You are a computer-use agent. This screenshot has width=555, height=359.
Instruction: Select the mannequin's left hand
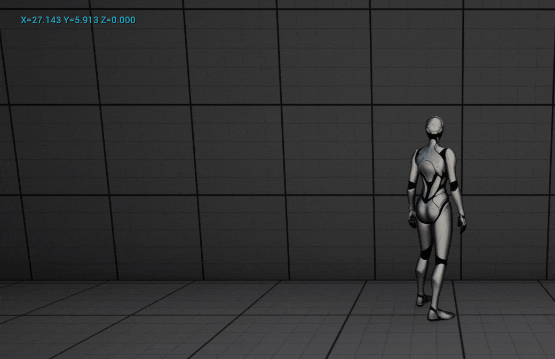tap(411, 219)
